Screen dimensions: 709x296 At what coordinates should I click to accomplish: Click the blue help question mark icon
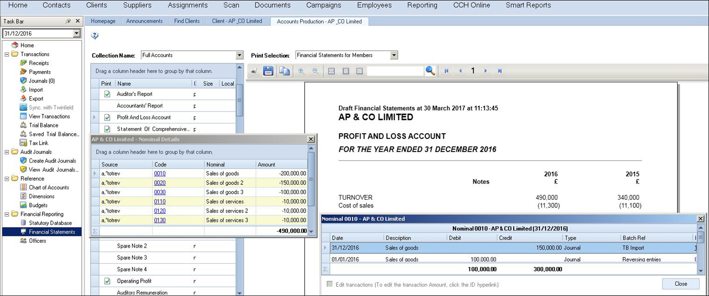point(95,36)
